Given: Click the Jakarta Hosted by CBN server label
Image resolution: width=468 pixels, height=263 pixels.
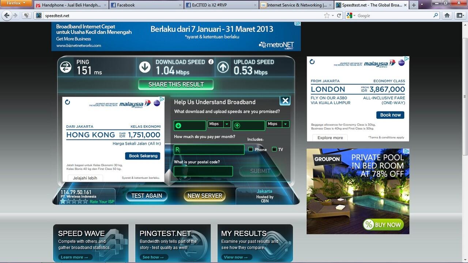Looking at the screenshot, I should (264, 196).
